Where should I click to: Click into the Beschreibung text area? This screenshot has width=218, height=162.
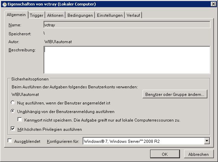(127, 60)
